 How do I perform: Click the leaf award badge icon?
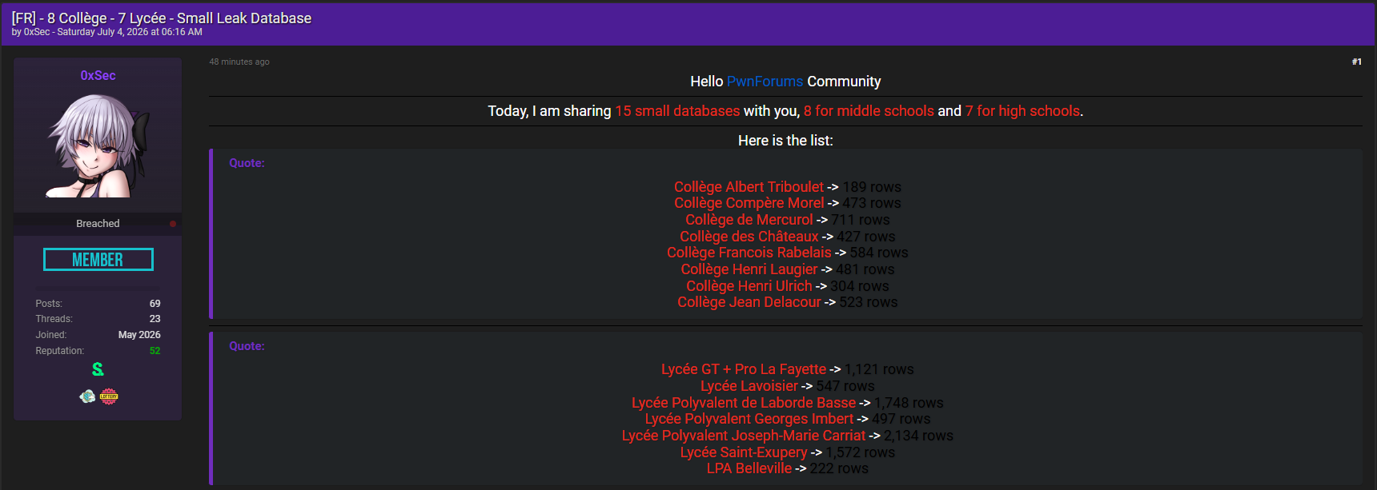[87, 396]
